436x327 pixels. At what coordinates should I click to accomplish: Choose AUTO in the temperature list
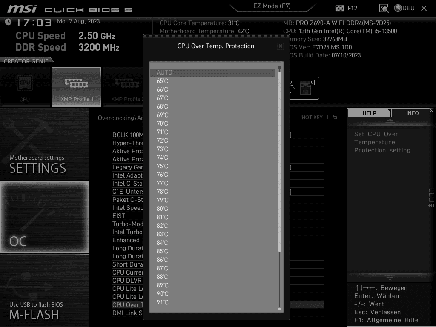pos(213,72)
